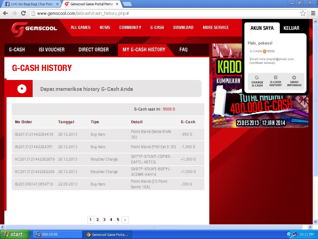The height and width of the screenshot is (239, 318).
Task: Click the vertical scrollbar up arrow
Action: (315, 21)
